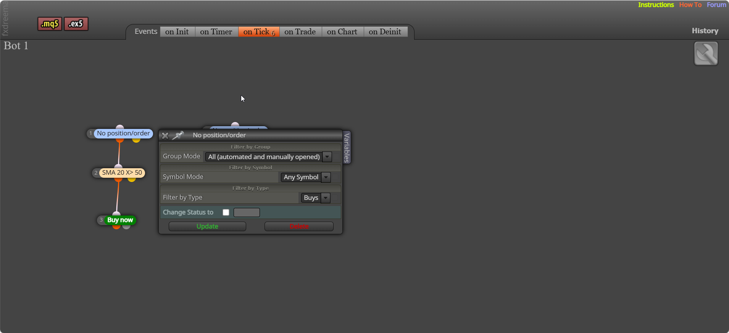The width and height of the screenshot is (729, 333).
Task: Click the orange output connector of Buy now
Action: pyautogui.click(x=116, y=226)
